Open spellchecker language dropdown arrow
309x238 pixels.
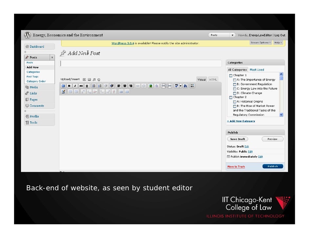click(180, 86)
